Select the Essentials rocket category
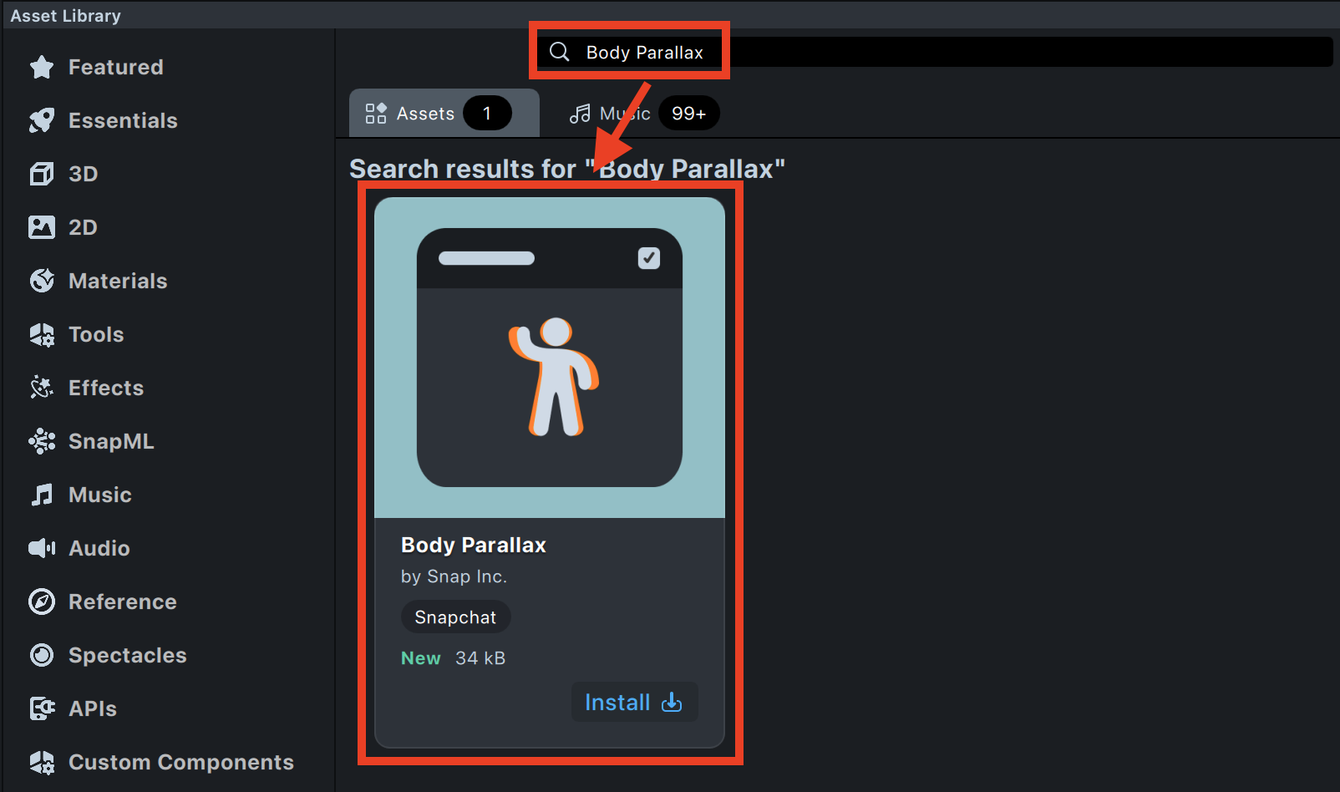Screen dimensions: 1340x792 (103, 120)
